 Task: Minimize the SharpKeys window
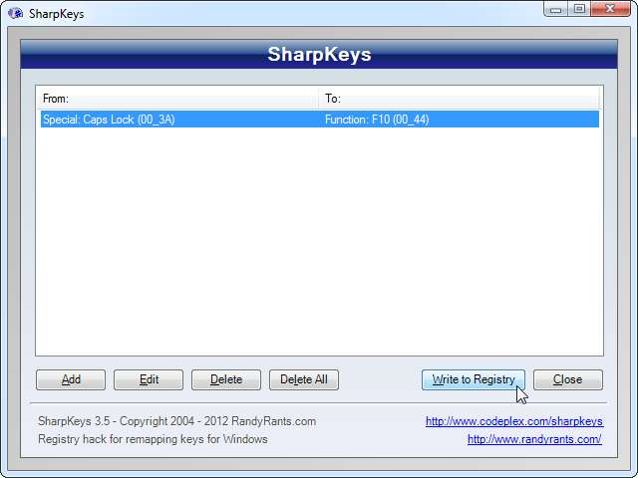coord(556,10)
